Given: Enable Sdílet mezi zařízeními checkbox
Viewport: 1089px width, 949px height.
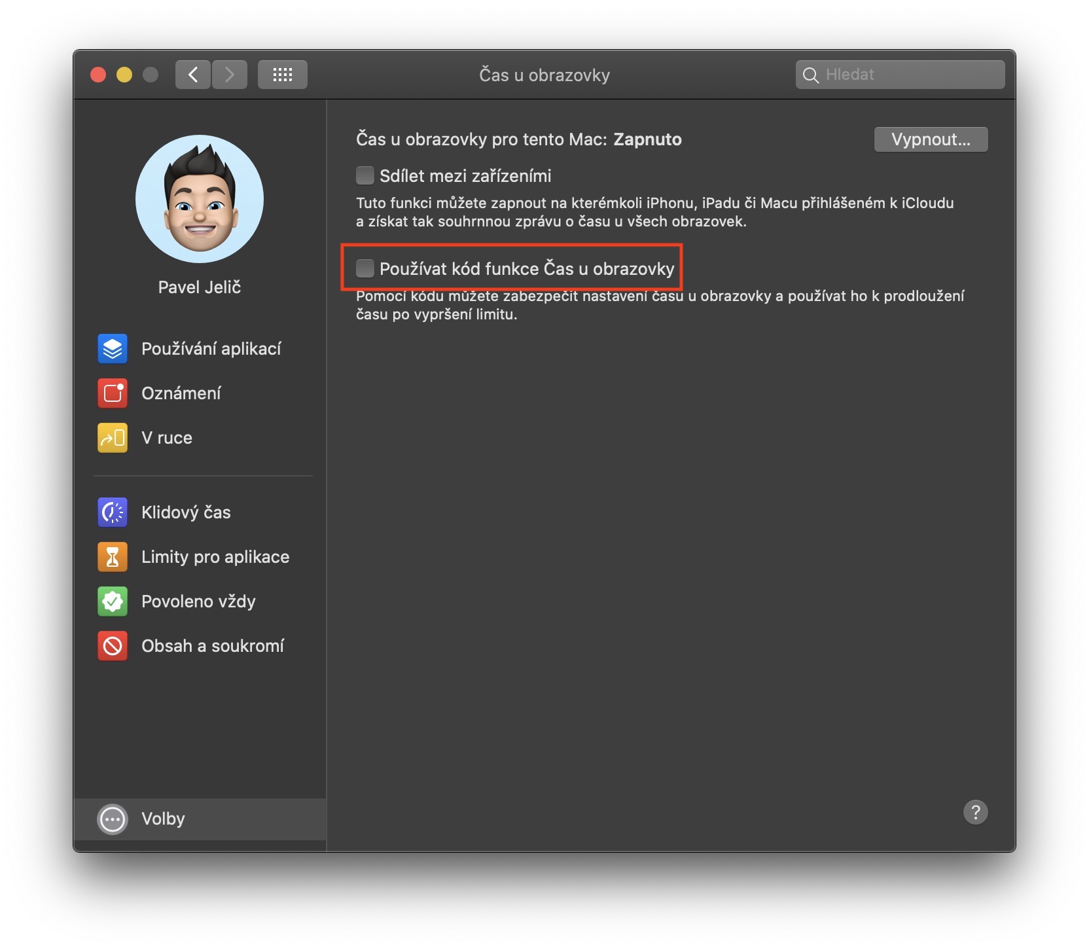Looking at the screenshot, I should (x=365, y=175).
